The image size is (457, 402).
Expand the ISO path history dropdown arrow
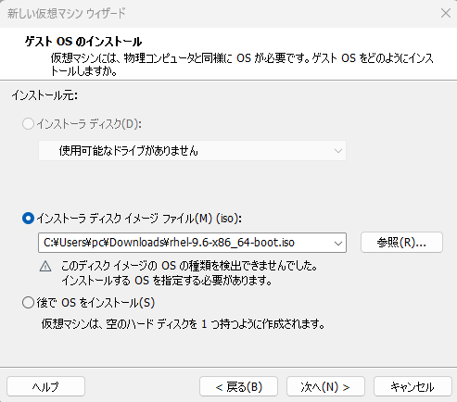point(338,243)
